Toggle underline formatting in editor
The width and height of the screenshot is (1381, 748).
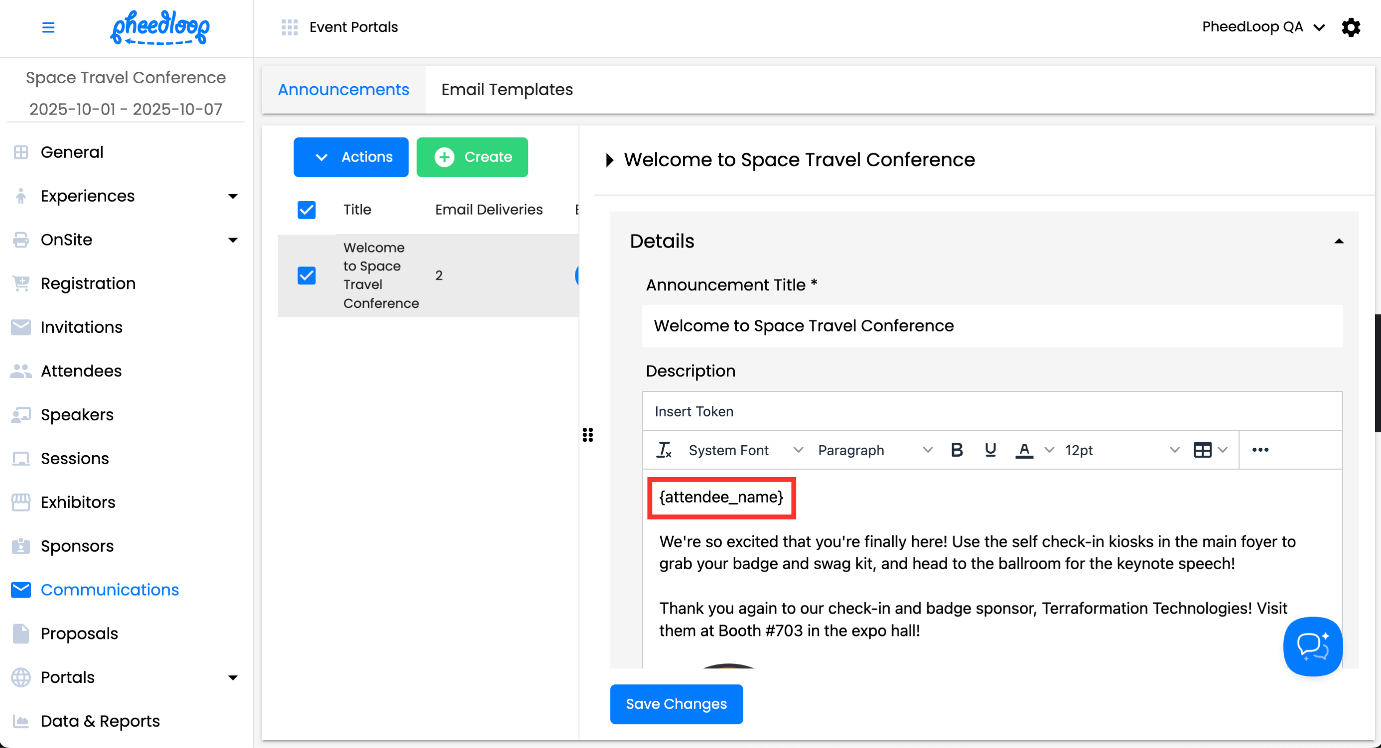point(990,450)
